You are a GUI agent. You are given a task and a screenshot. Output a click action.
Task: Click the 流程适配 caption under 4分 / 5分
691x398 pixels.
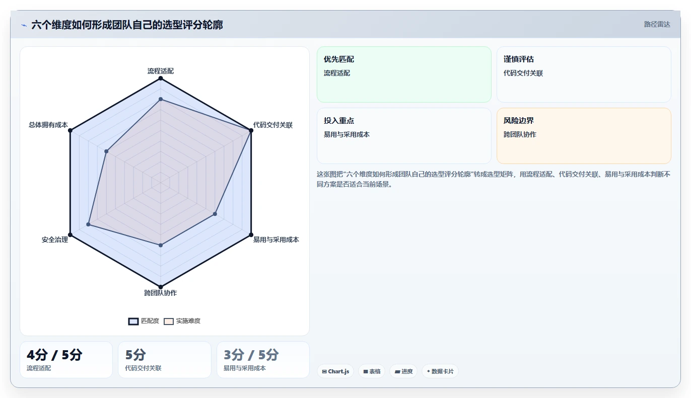(39, 368)
